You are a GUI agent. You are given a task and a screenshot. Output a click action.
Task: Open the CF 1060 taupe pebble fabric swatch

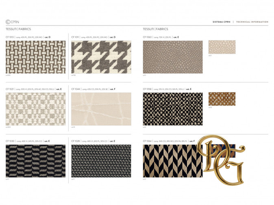[x=172, y=57]
